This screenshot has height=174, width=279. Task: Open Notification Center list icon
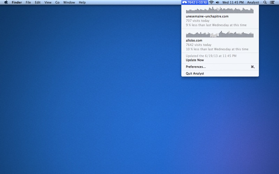coord(272,2)
